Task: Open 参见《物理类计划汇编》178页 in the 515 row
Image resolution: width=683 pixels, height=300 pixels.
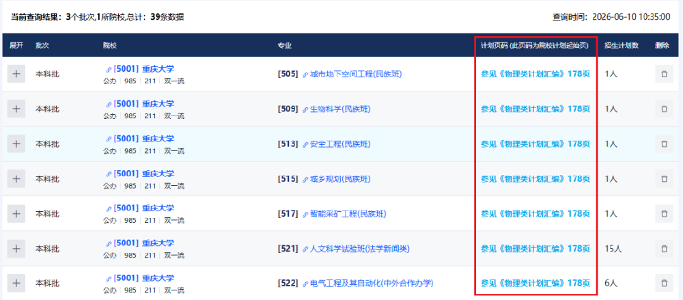Action: 535,179
